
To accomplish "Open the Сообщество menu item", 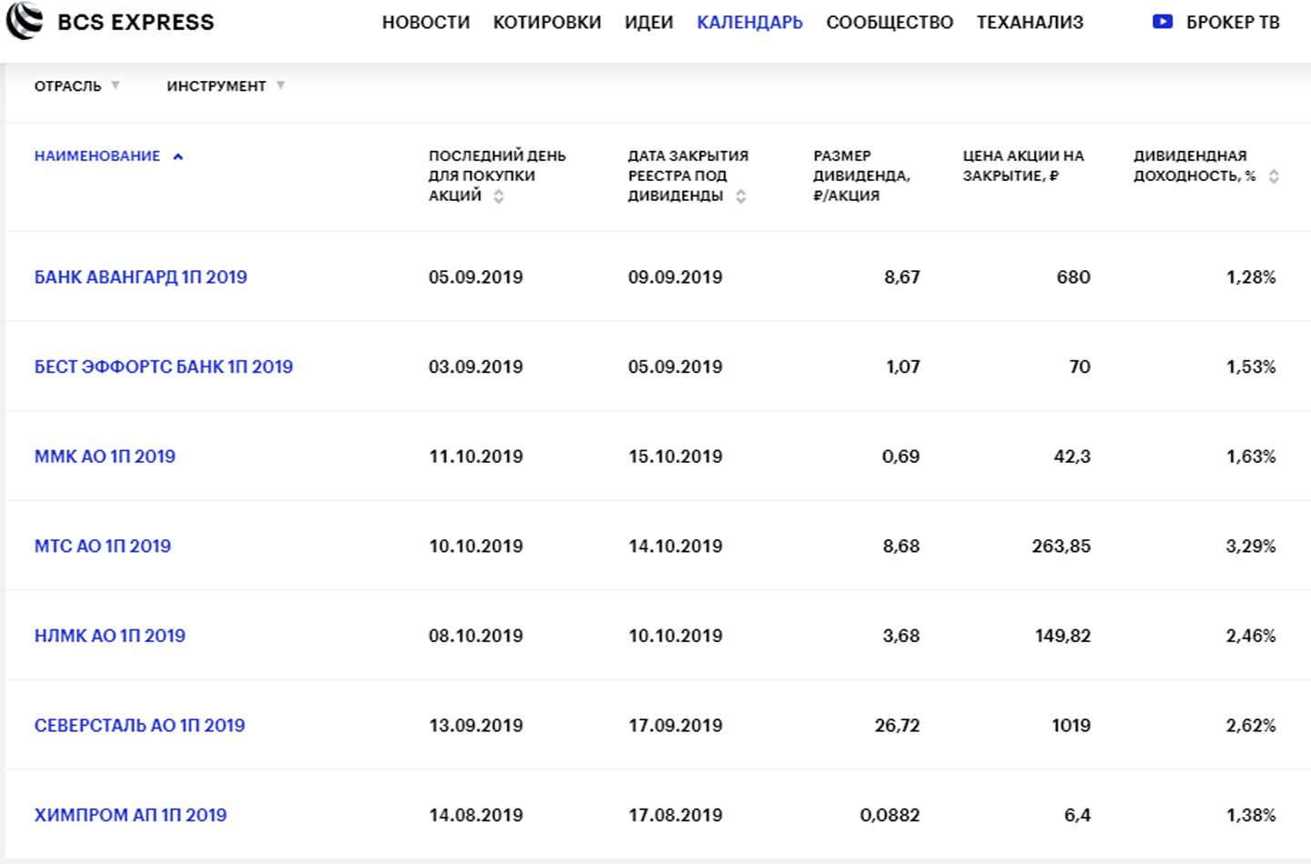I will 889,22.
